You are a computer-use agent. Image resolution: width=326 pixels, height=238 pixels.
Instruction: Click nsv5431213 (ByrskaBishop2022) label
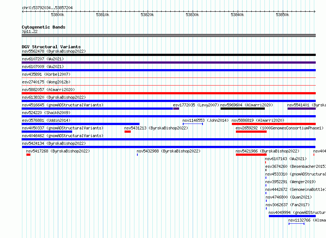click(156, 128)
